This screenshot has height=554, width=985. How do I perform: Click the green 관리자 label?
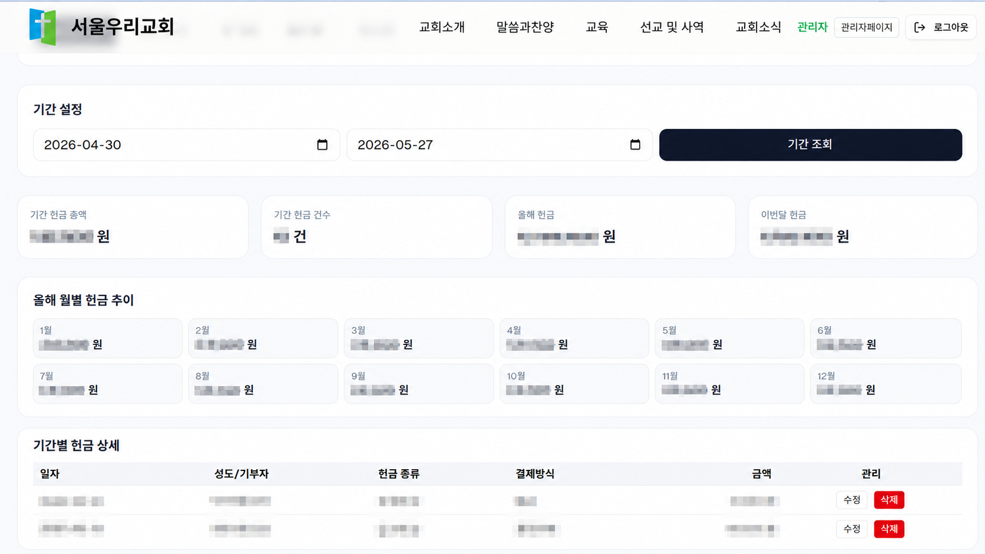pos(812,27)
